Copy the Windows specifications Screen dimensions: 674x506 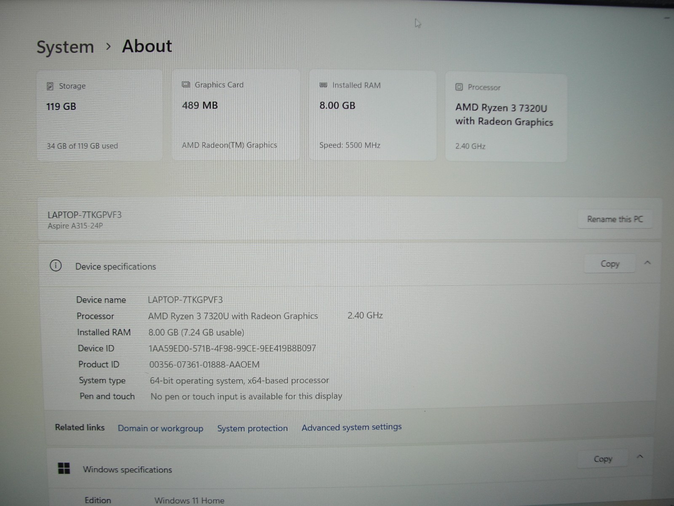(x=603, y=459)
